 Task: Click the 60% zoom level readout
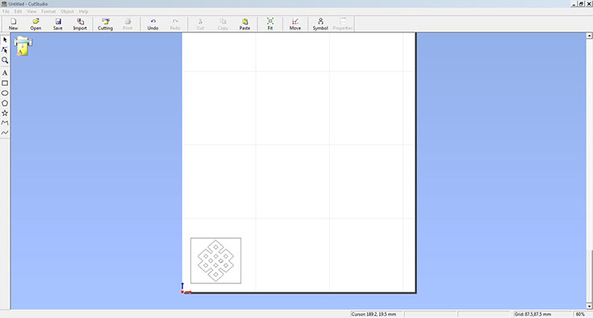(x=580, y=314)
